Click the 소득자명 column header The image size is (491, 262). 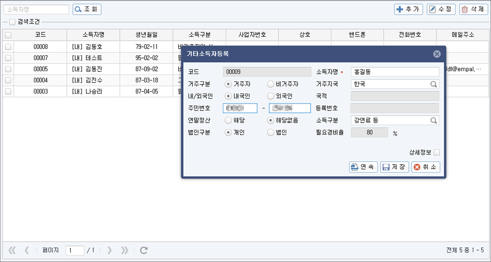pyautogui.click(x=93, y=35)
